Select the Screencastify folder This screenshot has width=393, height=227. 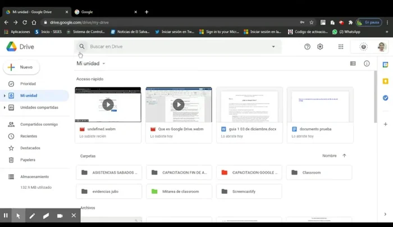(249, 192)
